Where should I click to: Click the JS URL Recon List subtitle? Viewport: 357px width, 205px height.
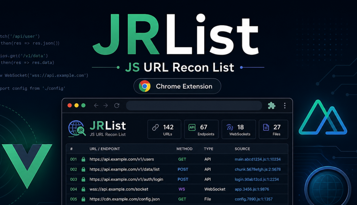(x=180, y=67)
